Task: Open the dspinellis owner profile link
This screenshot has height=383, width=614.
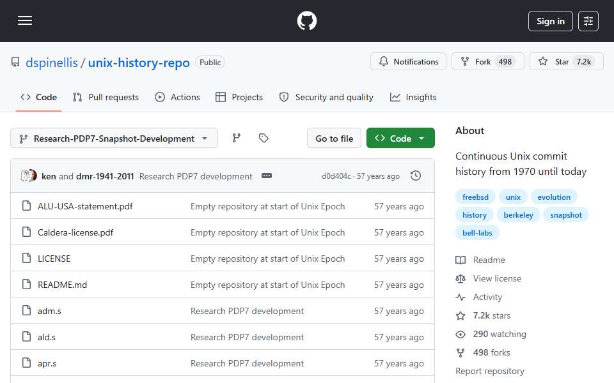Action: tap(52, 63)
